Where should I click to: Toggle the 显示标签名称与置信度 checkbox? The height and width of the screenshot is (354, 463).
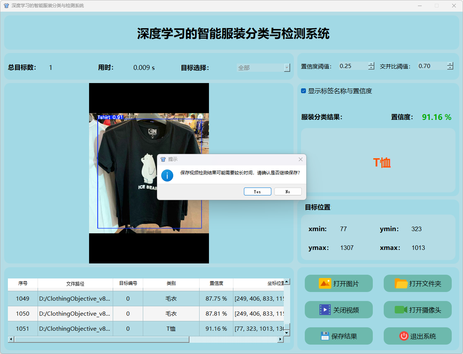(304, 91)
